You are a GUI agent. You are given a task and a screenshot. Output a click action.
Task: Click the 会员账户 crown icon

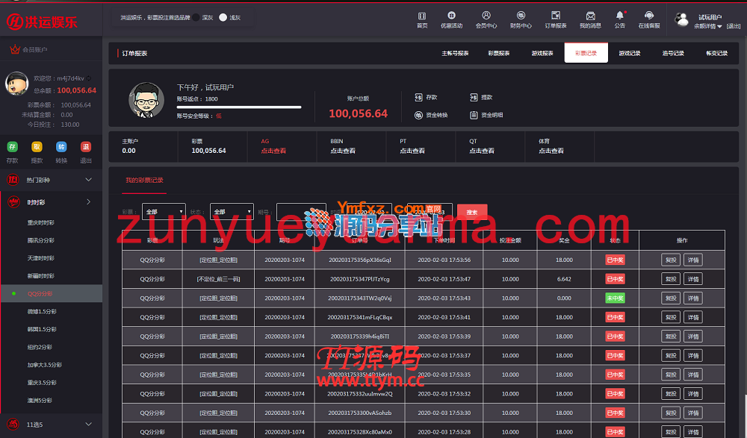click(15, 49)
